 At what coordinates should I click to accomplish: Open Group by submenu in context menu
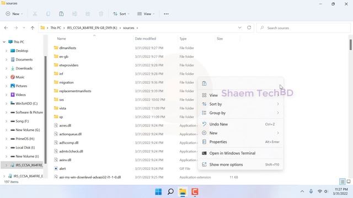coord(240,113)
